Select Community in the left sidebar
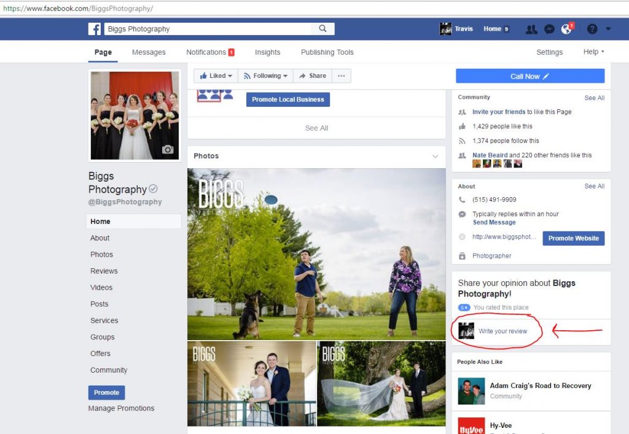629x434 pixels. [109, 370]
